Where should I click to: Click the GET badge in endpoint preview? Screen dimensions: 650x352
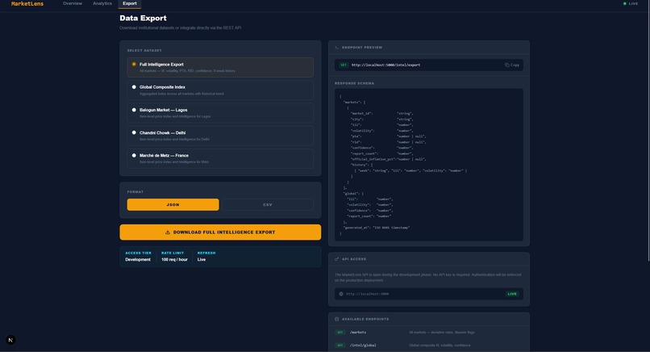[x=344, y=65]
